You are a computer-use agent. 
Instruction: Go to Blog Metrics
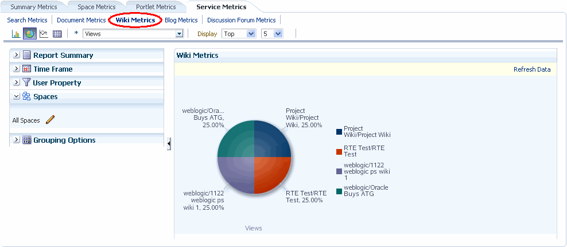(181, 20)
